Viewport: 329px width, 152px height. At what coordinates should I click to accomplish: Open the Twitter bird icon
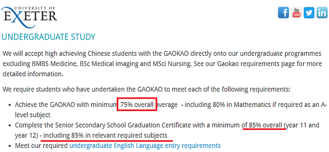click(x=309, y=12)
